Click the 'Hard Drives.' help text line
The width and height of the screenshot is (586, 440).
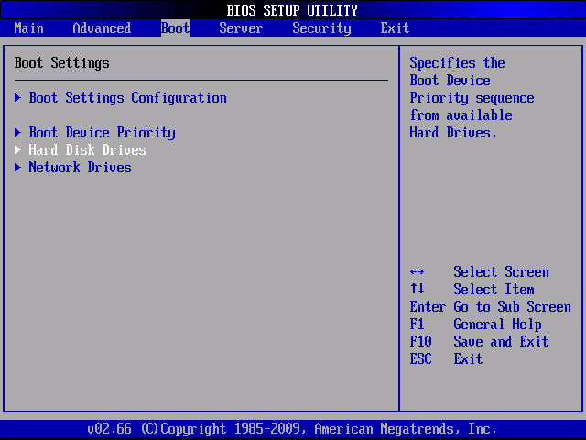coord(453,132)
